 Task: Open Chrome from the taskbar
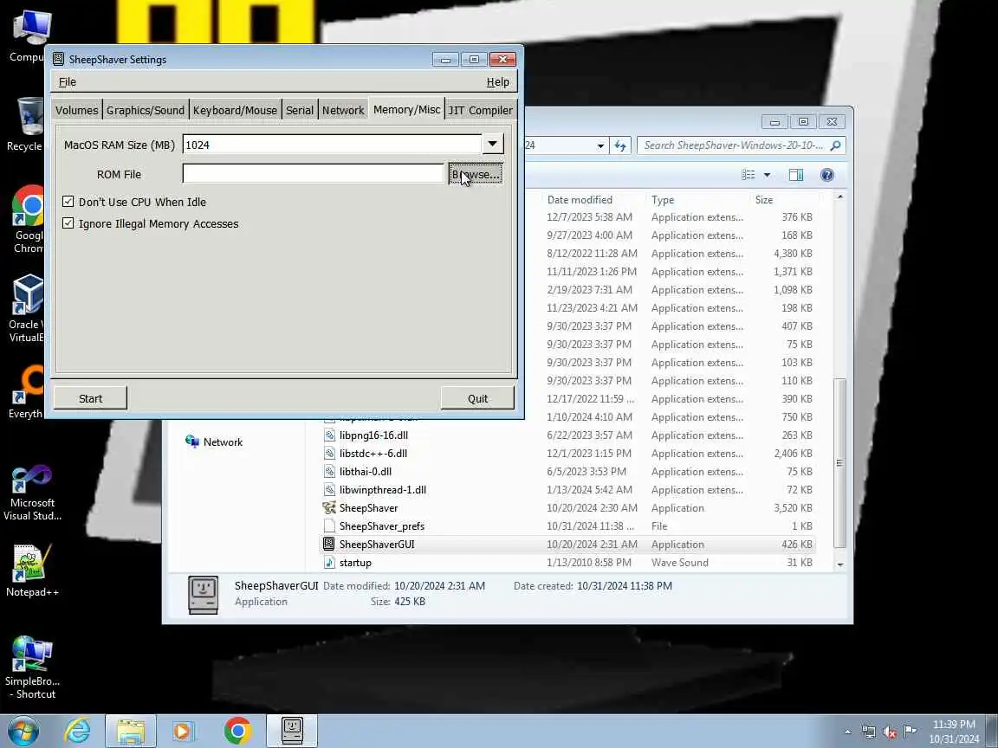tap(237, 731)
